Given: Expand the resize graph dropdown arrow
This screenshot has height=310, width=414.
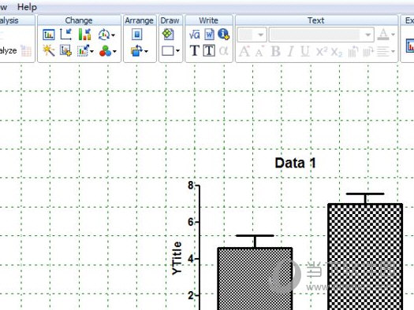Looking at the screenshot, I should [x=92, y=51].
